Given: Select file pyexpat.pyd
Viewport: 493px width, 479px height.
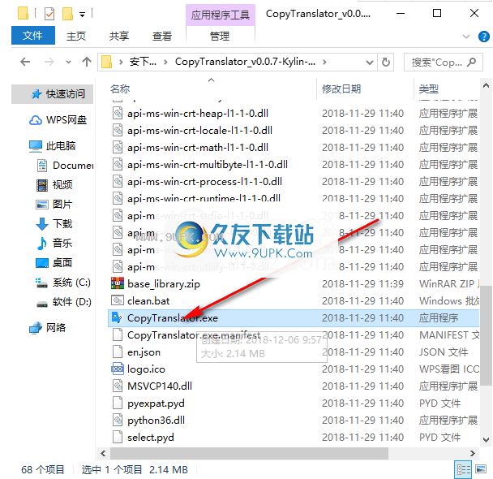Looking at the screenshot, I should click(x=156, y=403).
